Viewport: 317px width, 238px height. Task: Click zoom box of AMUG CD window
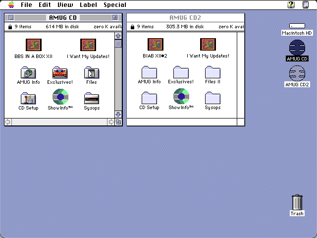[115, 18]
